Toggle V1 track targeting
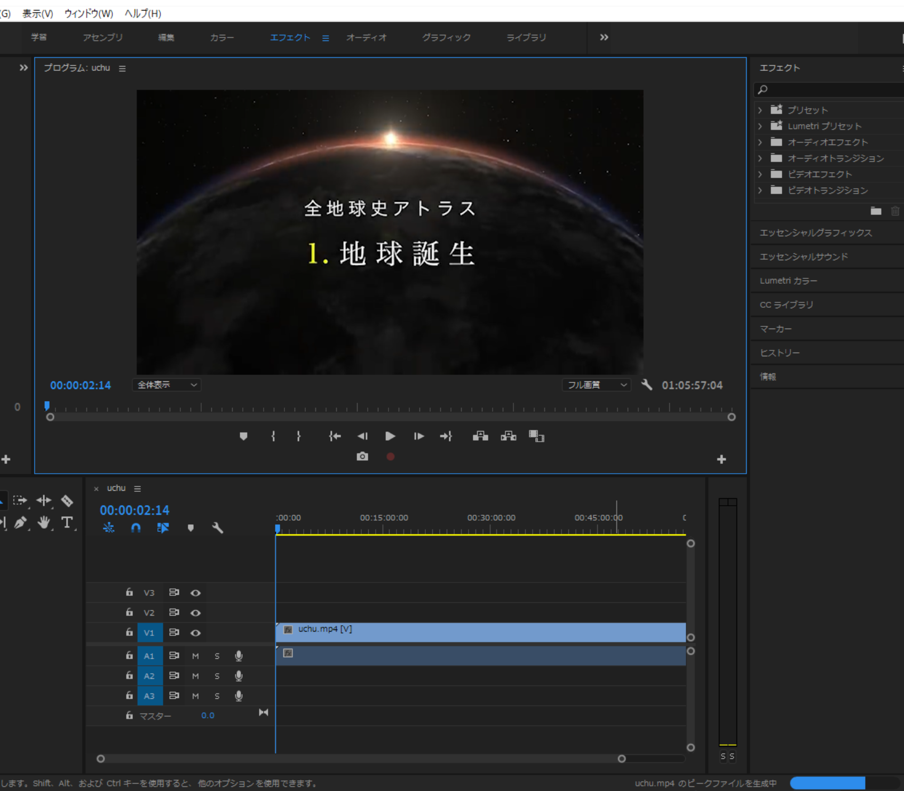This screenshot has height=791, width=904. (x=149, y=633)
